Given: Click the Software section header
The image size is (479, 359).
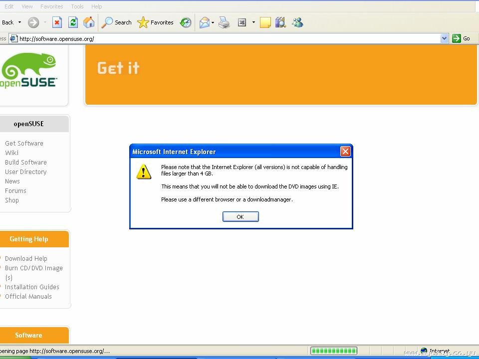Looking at the screenshot, I should pyautogui.click(x=29, y=335).
